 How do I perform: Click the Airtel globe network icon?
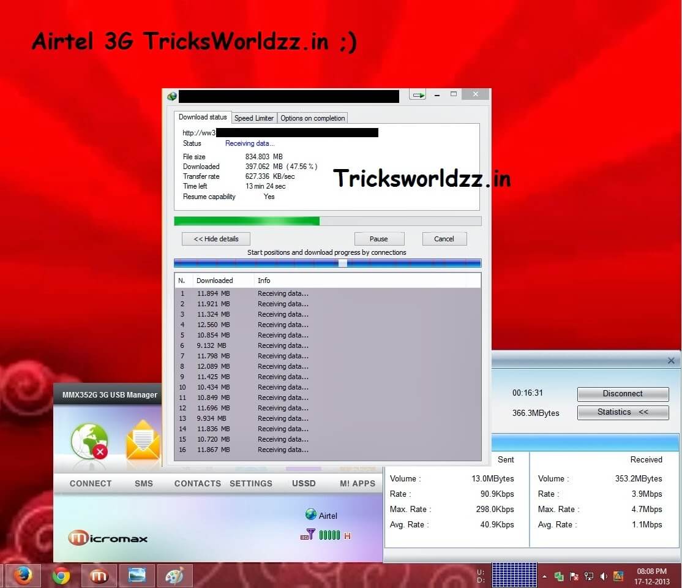click(x=310, y=514)
